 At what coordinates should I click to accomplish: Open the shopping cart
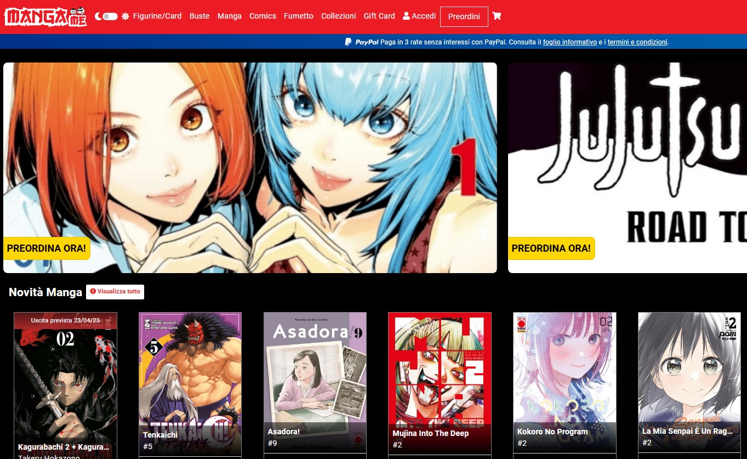click(497, 16)
